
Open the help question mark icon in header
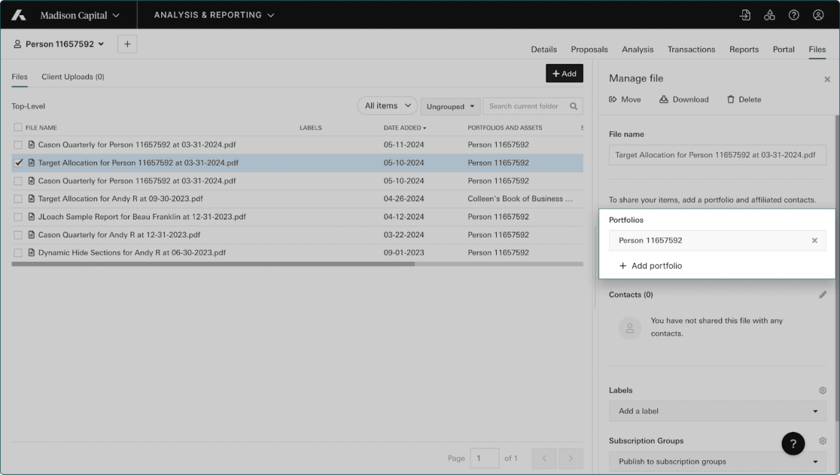794,15
